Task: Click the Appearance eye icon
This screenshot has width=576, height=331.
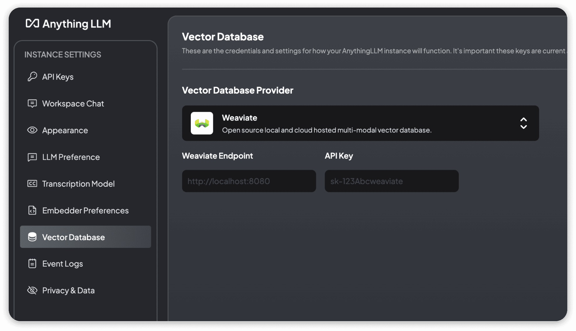Action: 32,130
